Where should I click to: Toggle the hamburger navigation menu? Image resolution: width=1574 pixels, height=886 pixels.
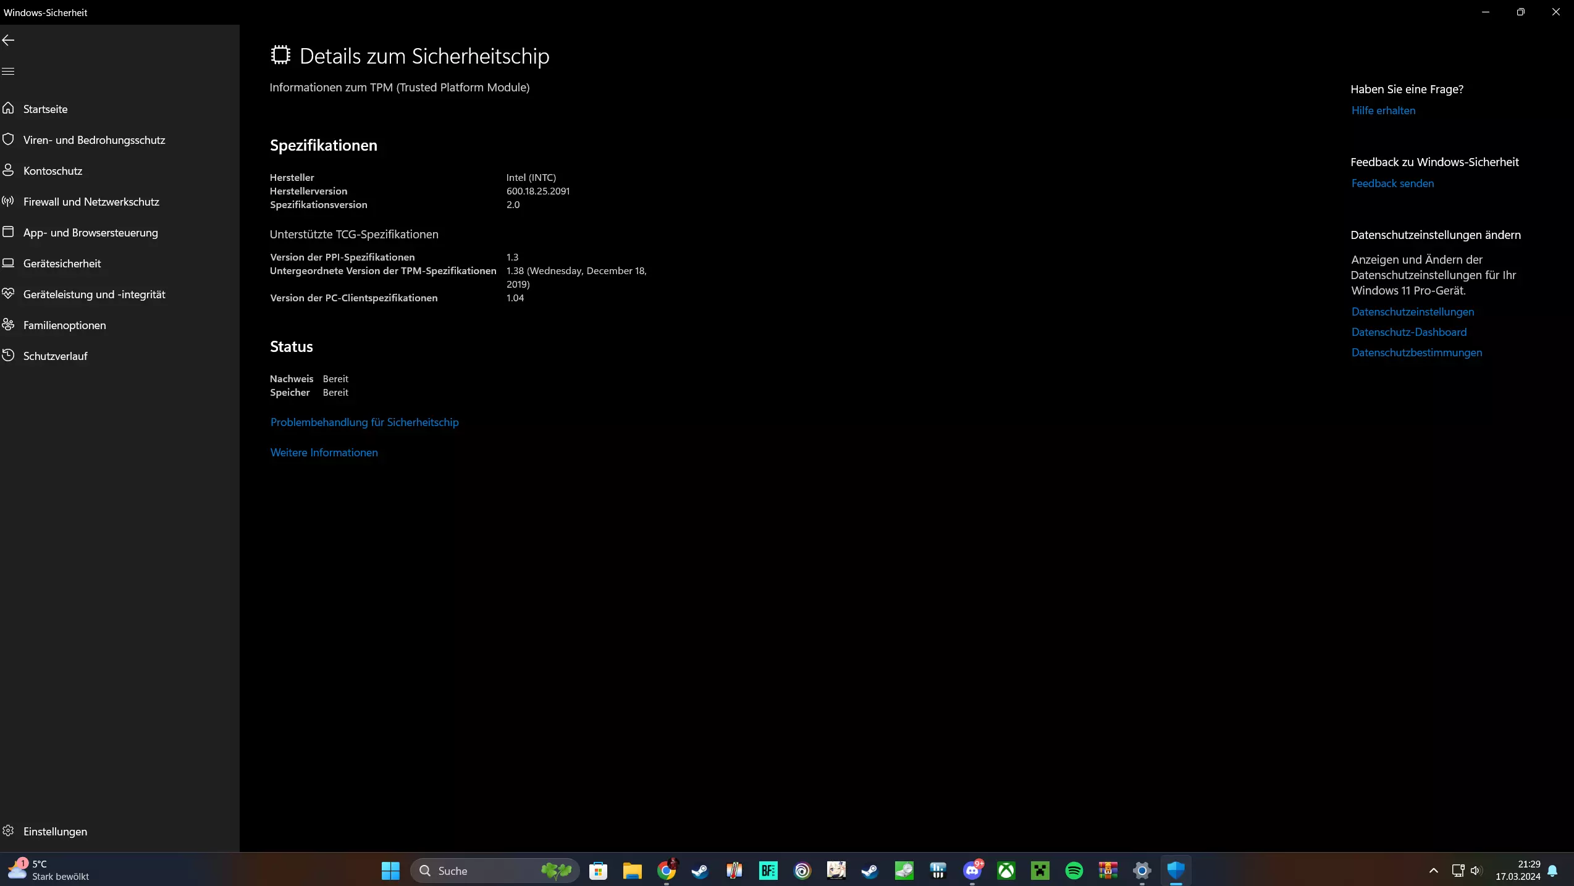tap(9, 72)
